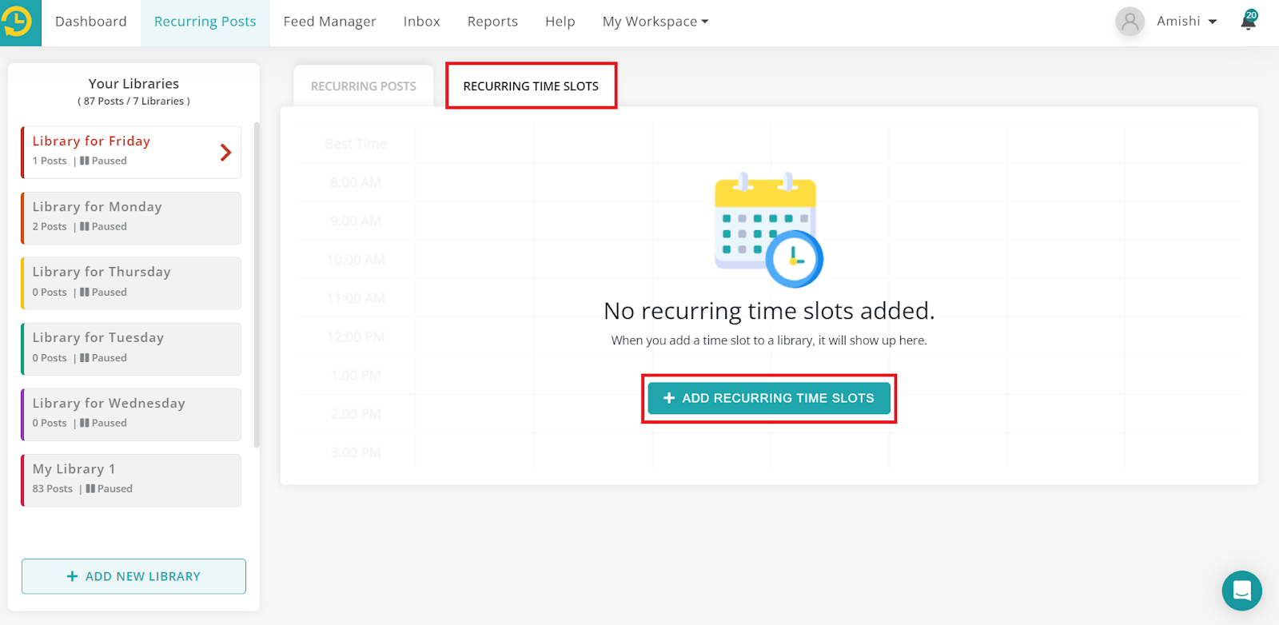Click the pause icon in Library for Thursday
Image resolution: width=1279 pixels, height=625 pixels.
tap(85, 292)
